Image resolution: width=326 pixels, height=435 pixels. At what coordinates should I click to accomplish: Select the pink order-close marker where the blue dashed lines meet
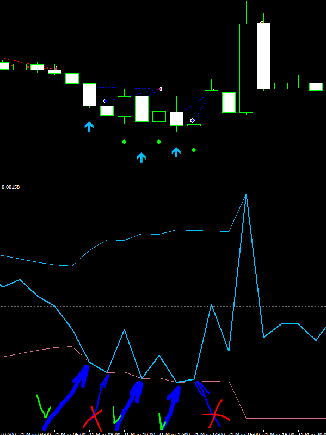(160, 89)
